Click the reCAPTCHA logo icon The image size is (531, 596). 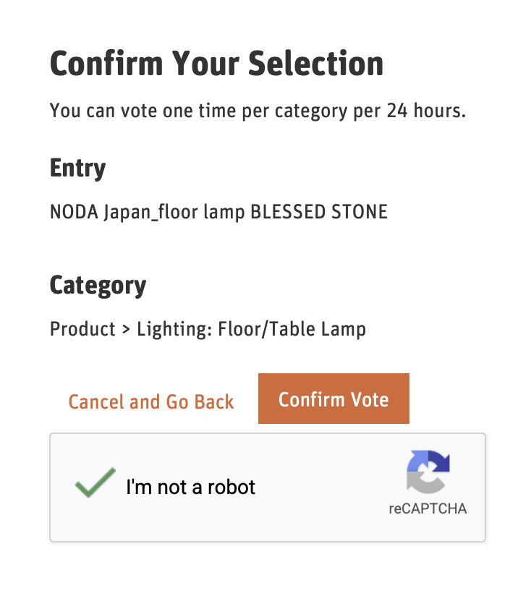pyautogui.click(x=428, y=471)
